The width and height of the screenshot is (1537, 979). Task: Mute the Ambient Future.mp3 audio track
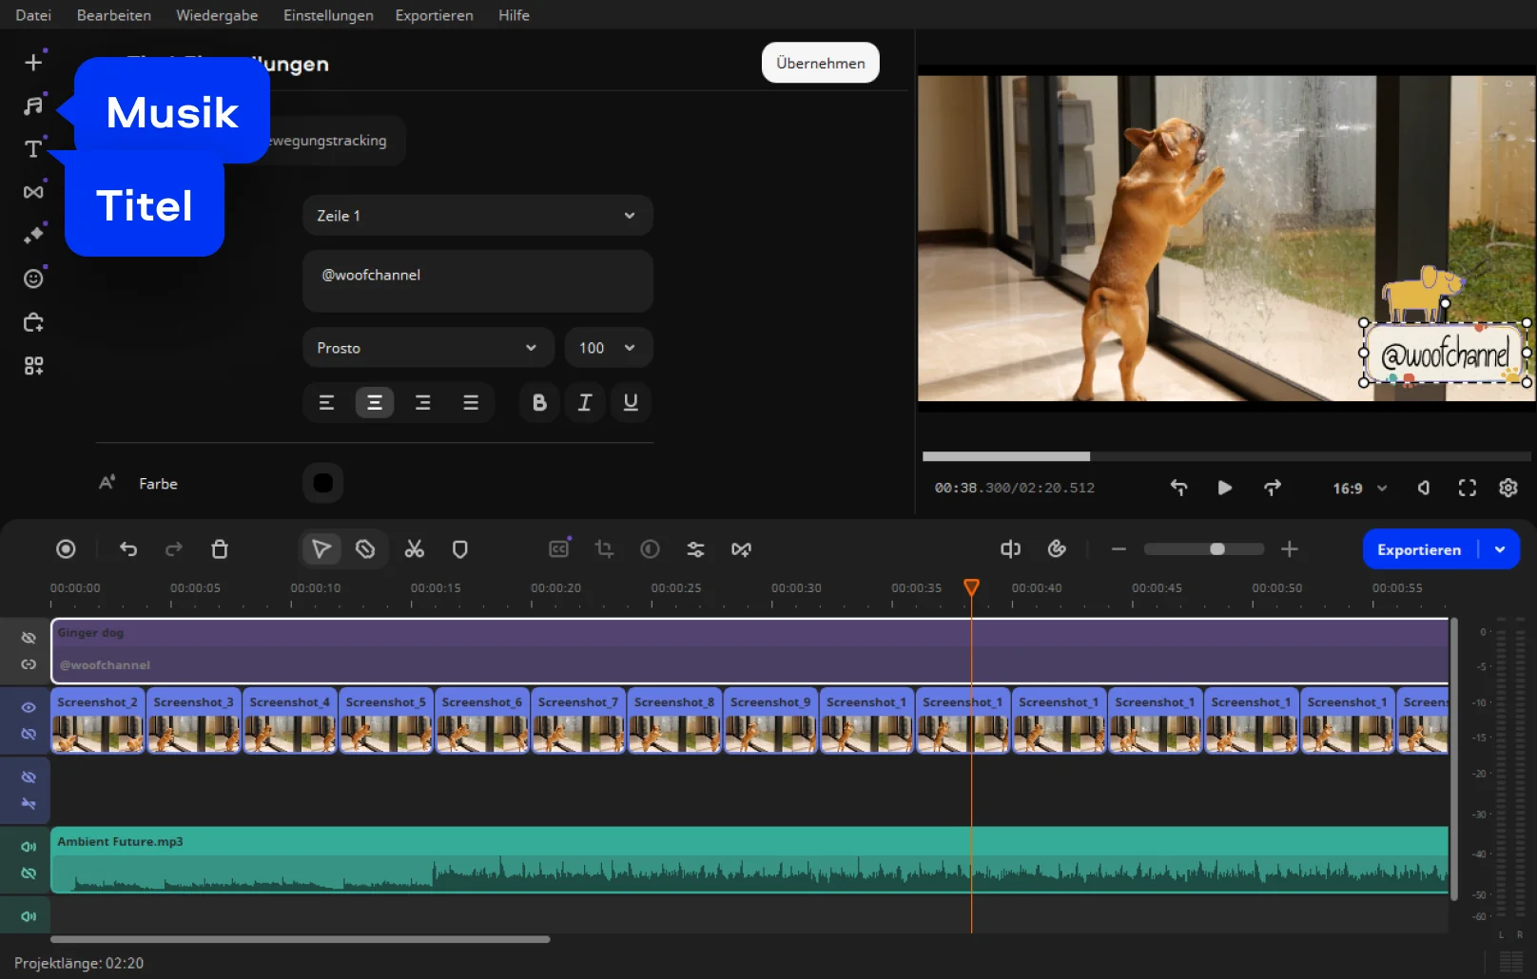[x=29, y=846]
